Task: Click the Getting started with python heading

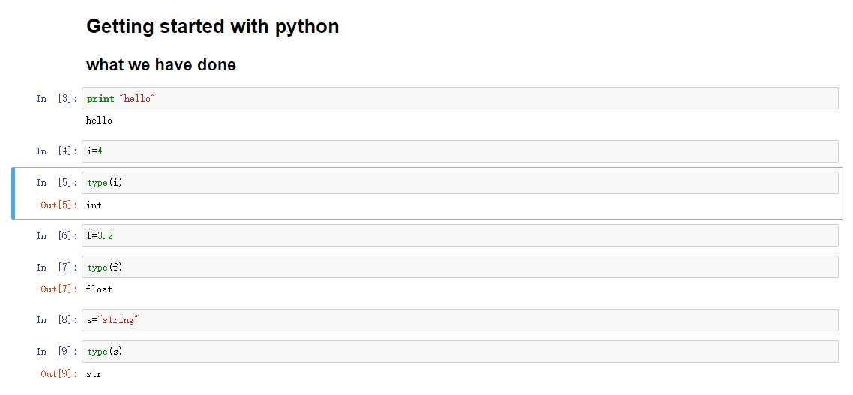Action: click(x=213, y=27)
